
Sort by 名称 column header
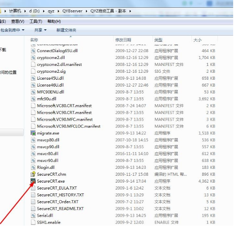click(x=34, y=40)
